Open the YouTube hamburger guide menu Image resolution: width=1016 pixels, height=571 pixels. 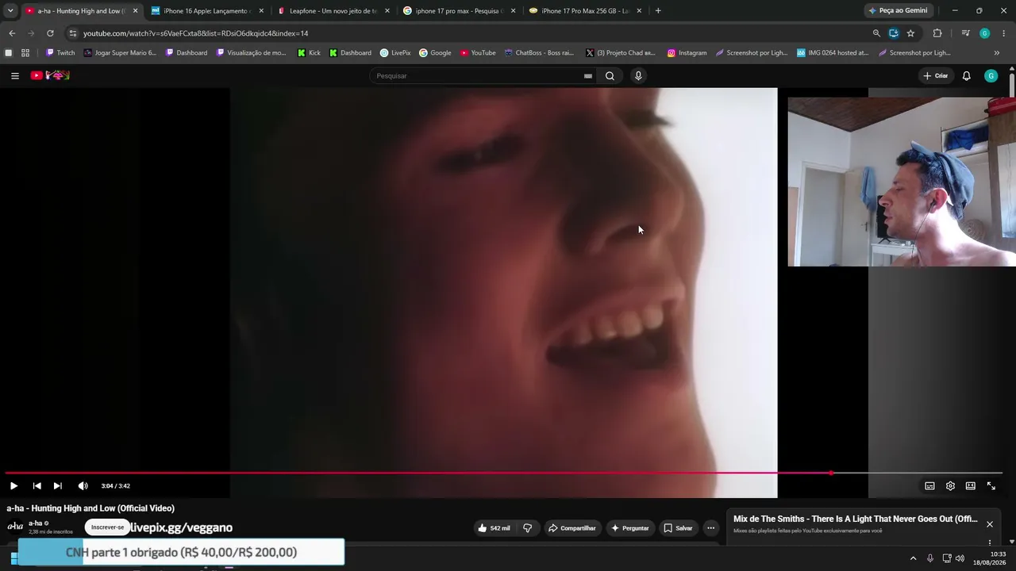(x=15, y=76)
